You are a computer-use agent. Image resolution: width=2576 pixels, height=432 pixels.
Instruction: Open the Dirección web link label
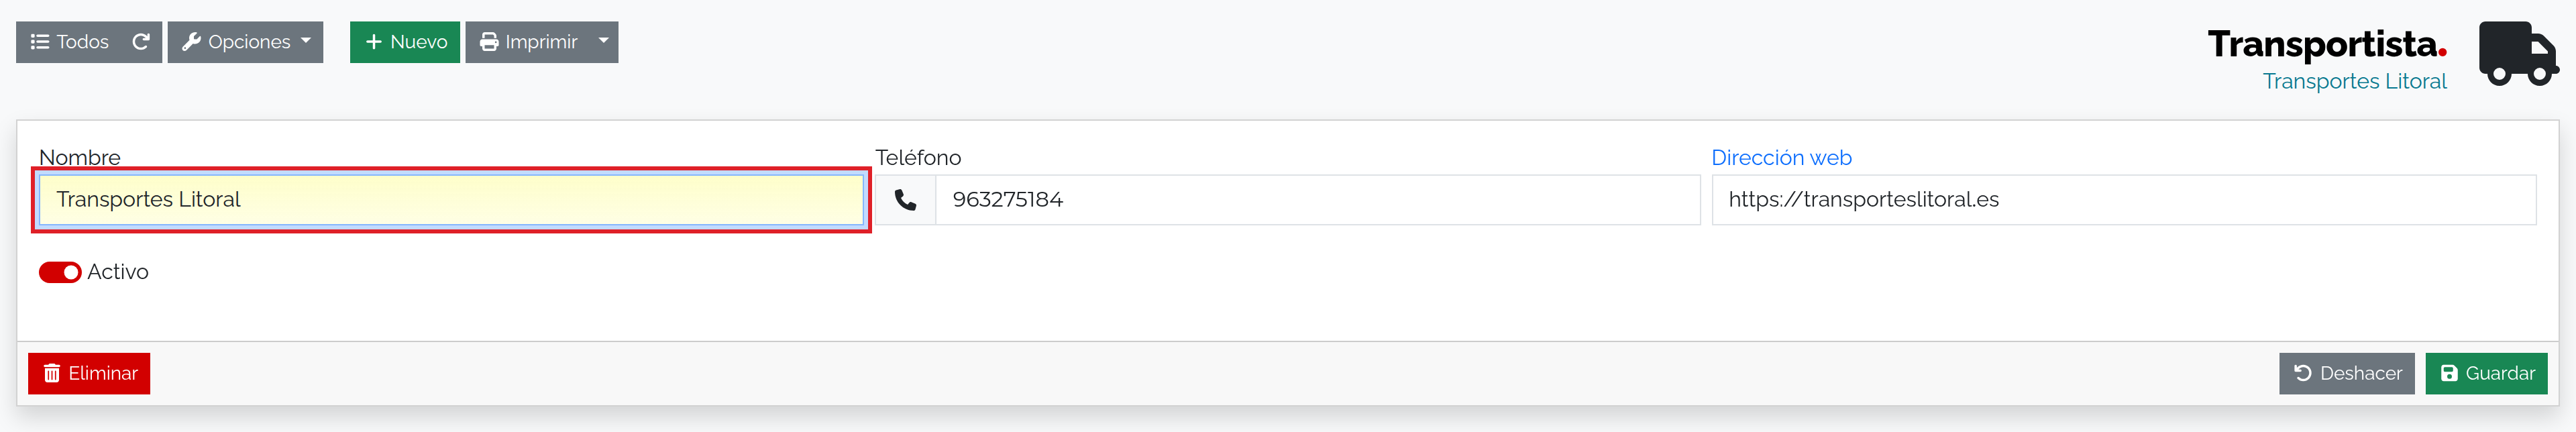(x=1781, y=158)
